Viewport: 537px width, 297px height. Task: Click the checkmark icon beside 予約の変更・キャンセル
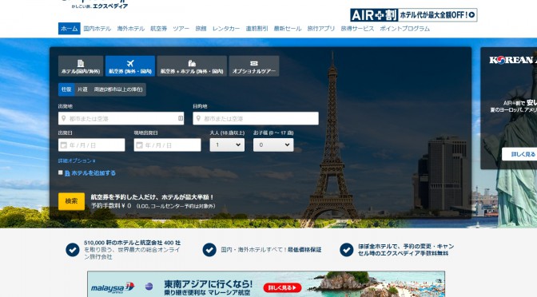click(346, 250)
